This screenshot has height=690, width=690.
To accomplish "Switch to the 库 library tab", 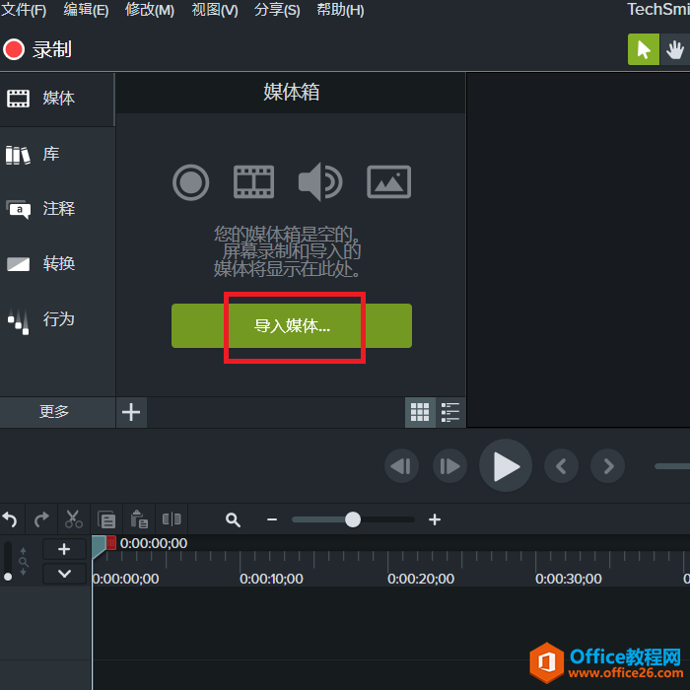I will pyautogui.click(x=57, y=155).
